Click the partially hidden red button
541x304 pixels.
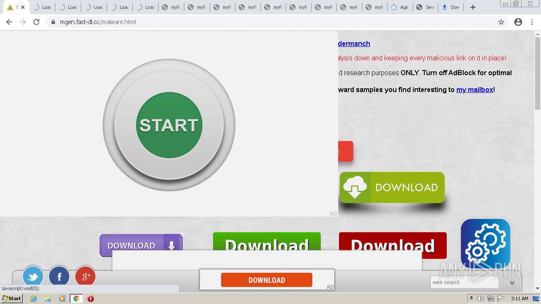tap(345, 151)
